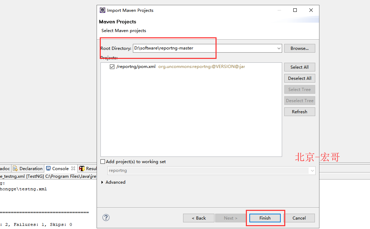Click the Console tab close X icon

[73, 168]
